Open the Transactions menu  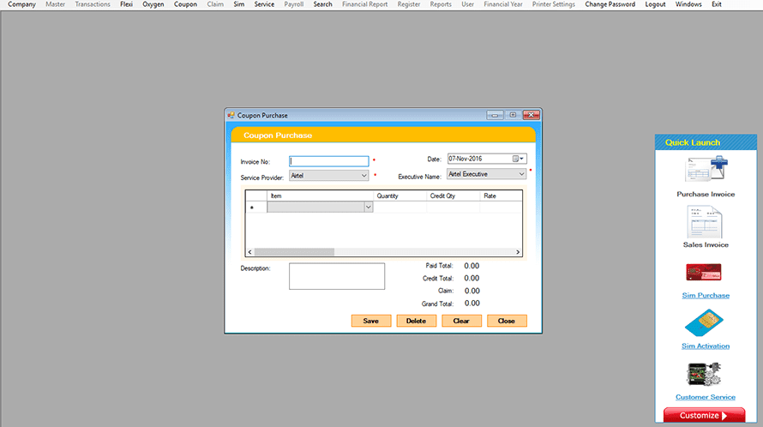(x=93, y=4)
